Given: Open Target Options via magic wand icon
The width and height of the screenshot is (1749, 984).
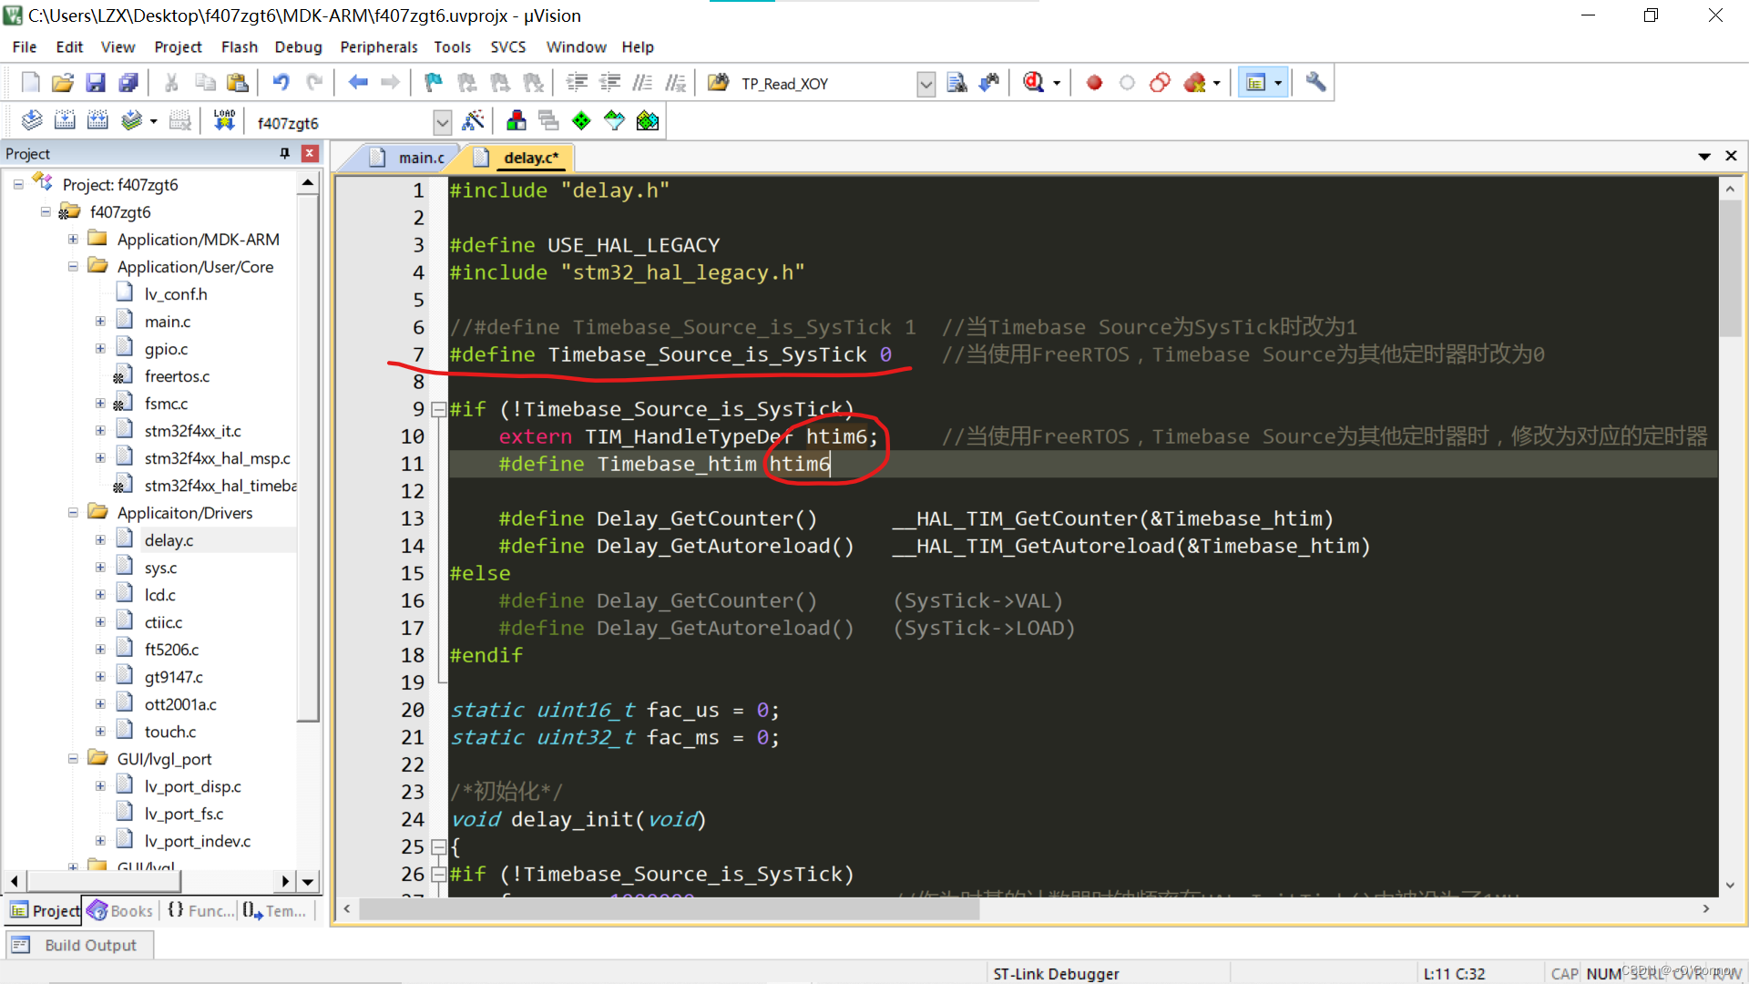Looking at the screenshot, I should (474, 119).
